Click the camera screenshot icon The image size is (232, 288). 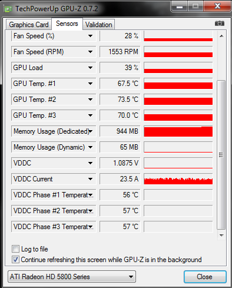tap(220, 24)
